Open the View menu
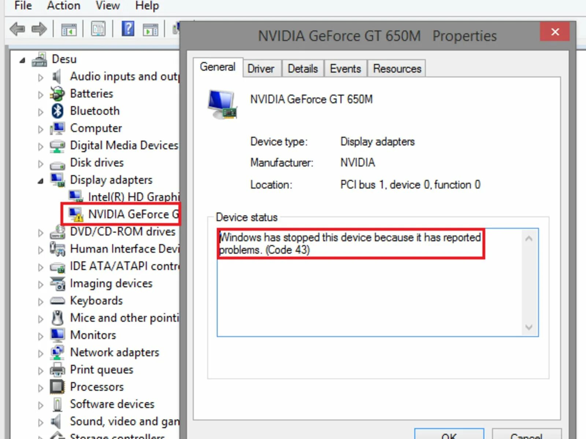586x439 pixels. [x=108, y=5]
